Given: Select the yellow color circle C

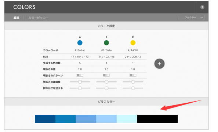Looking at the screenshot, I should coord(133,43).
